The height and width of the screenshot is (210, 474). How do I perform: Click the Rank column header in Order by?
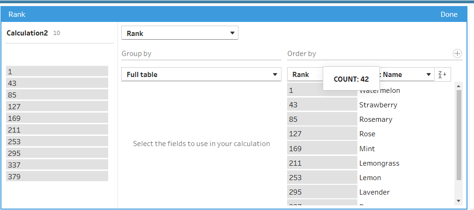tap(301, 74)
